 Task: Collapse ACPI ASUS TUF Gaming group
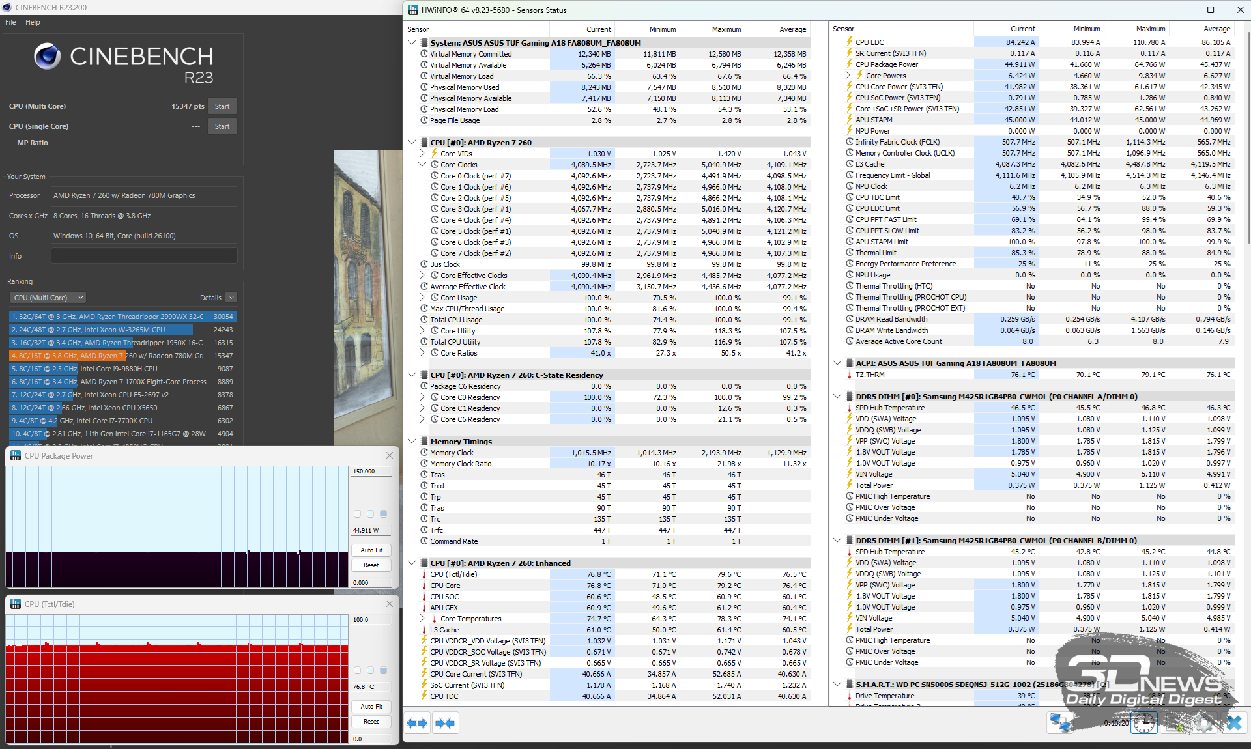[x=837, y=363]
